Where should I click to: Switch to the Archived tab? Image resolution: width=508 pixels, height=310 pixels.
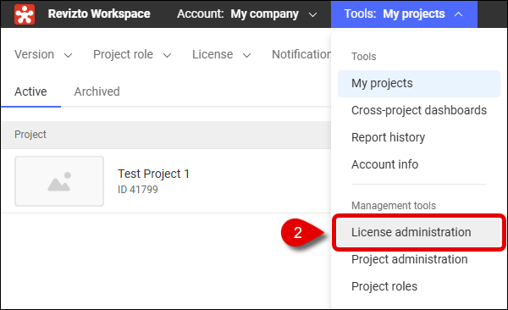[97, 91]
